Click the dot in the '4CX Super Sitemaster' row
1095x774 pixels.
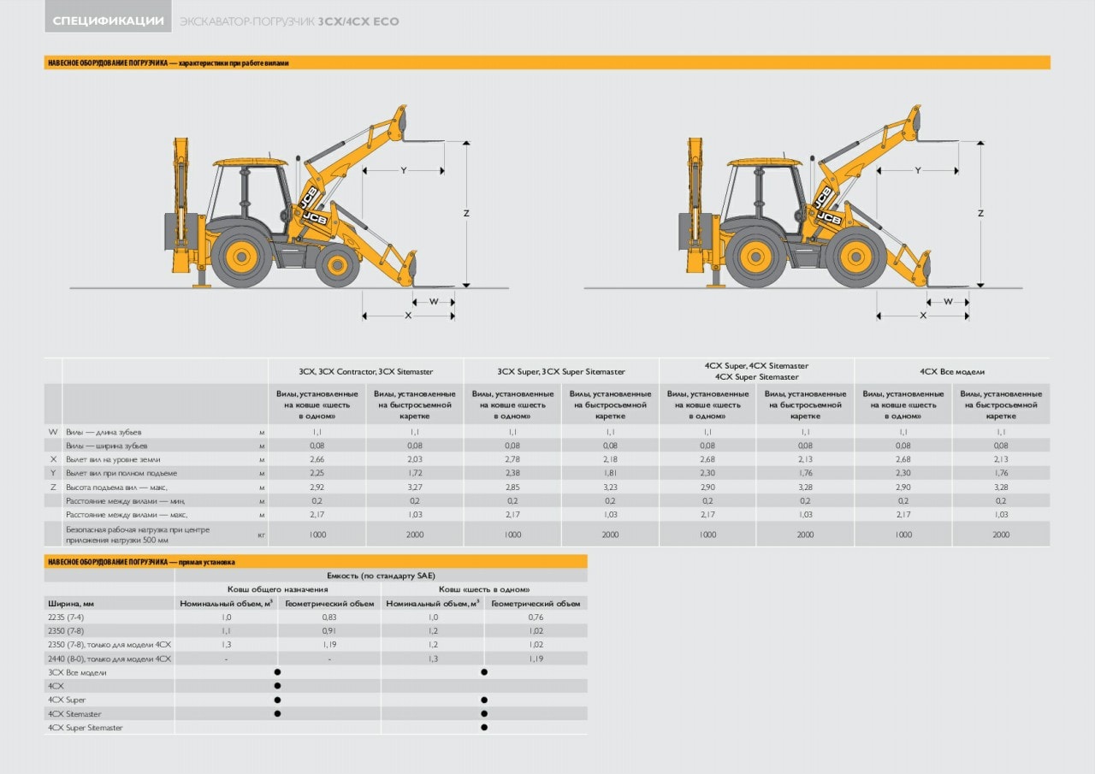point(484,727)
